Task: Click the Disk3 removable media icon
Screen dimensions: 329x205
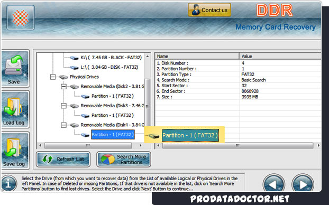Action: click(x=74, y=106)
